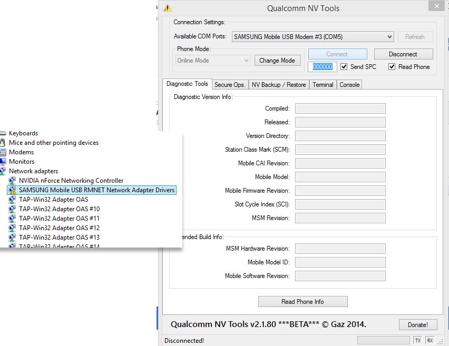Select Mice and other pointing devices node

tap(54, 143)
